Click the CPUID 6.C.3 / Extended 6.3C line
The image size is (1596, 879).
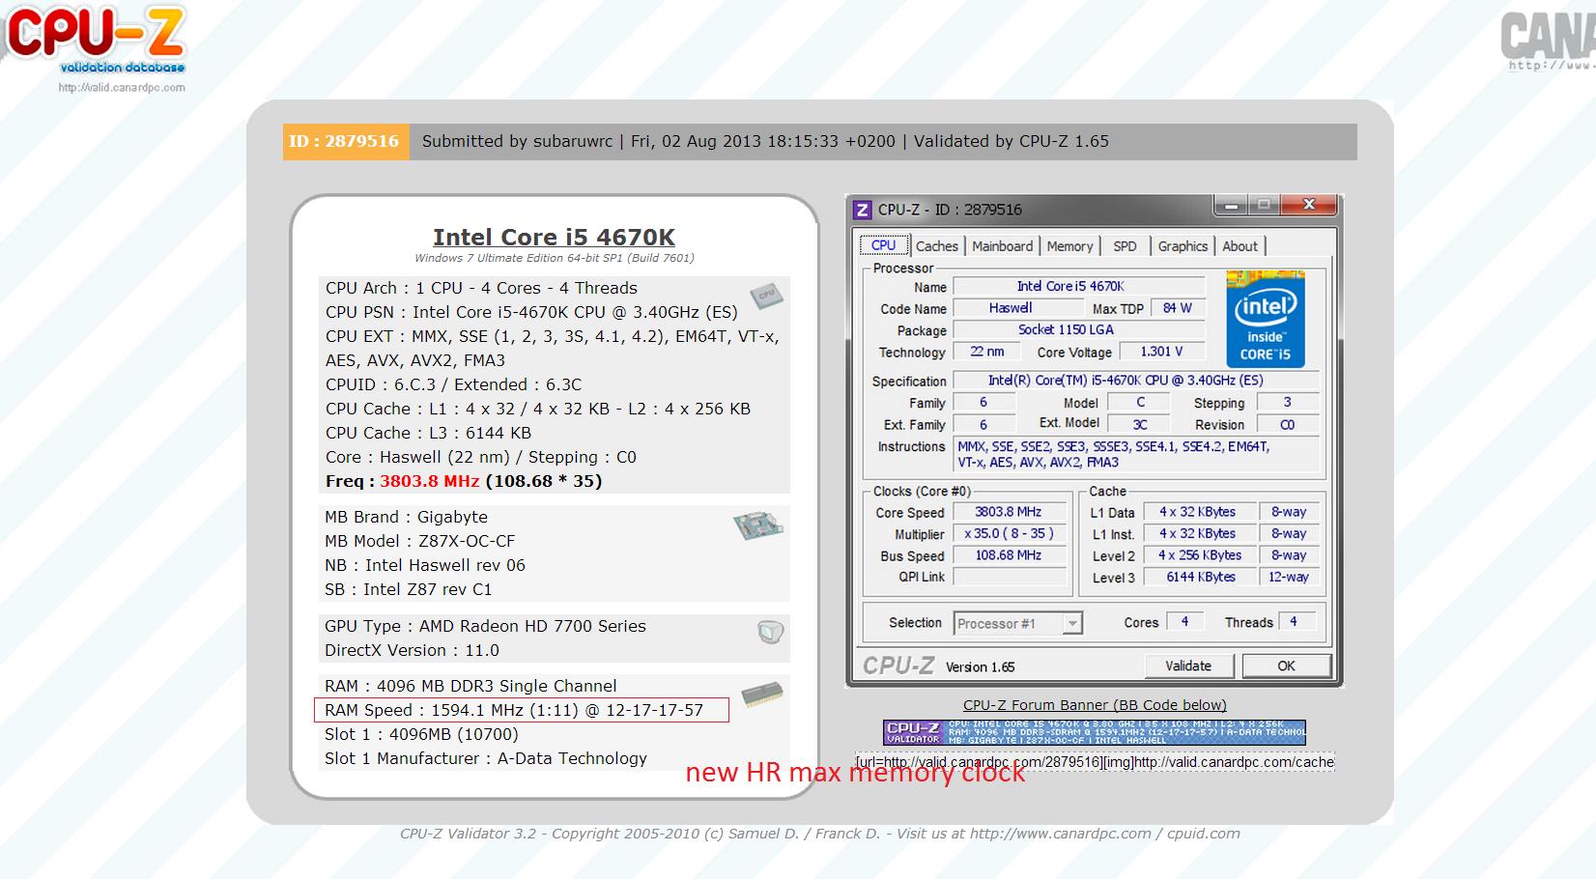[x=453, y=384]
